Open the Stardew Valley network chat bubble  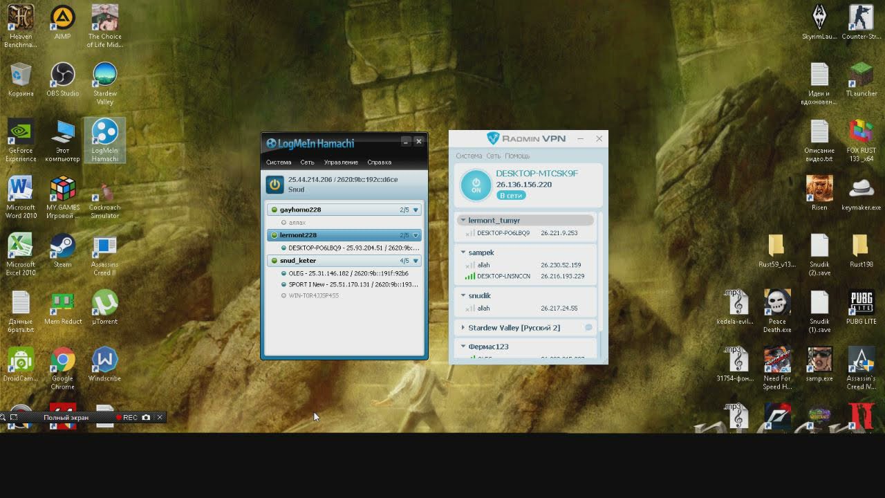588,328
